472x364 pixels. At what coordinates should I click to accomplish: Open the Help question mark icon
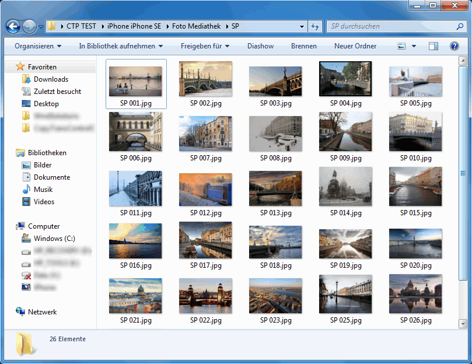454,46
